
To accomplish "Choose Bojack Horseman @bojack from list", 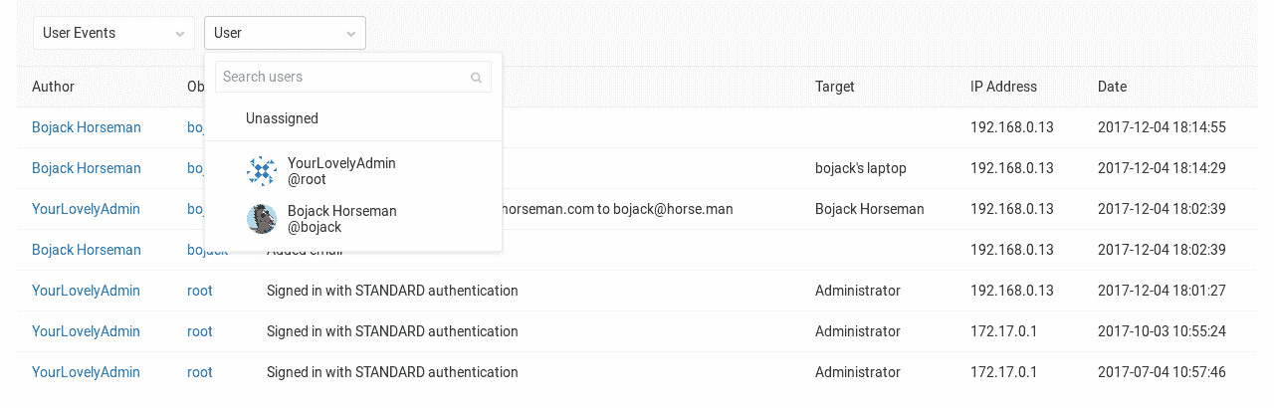I will pos(341,219).
